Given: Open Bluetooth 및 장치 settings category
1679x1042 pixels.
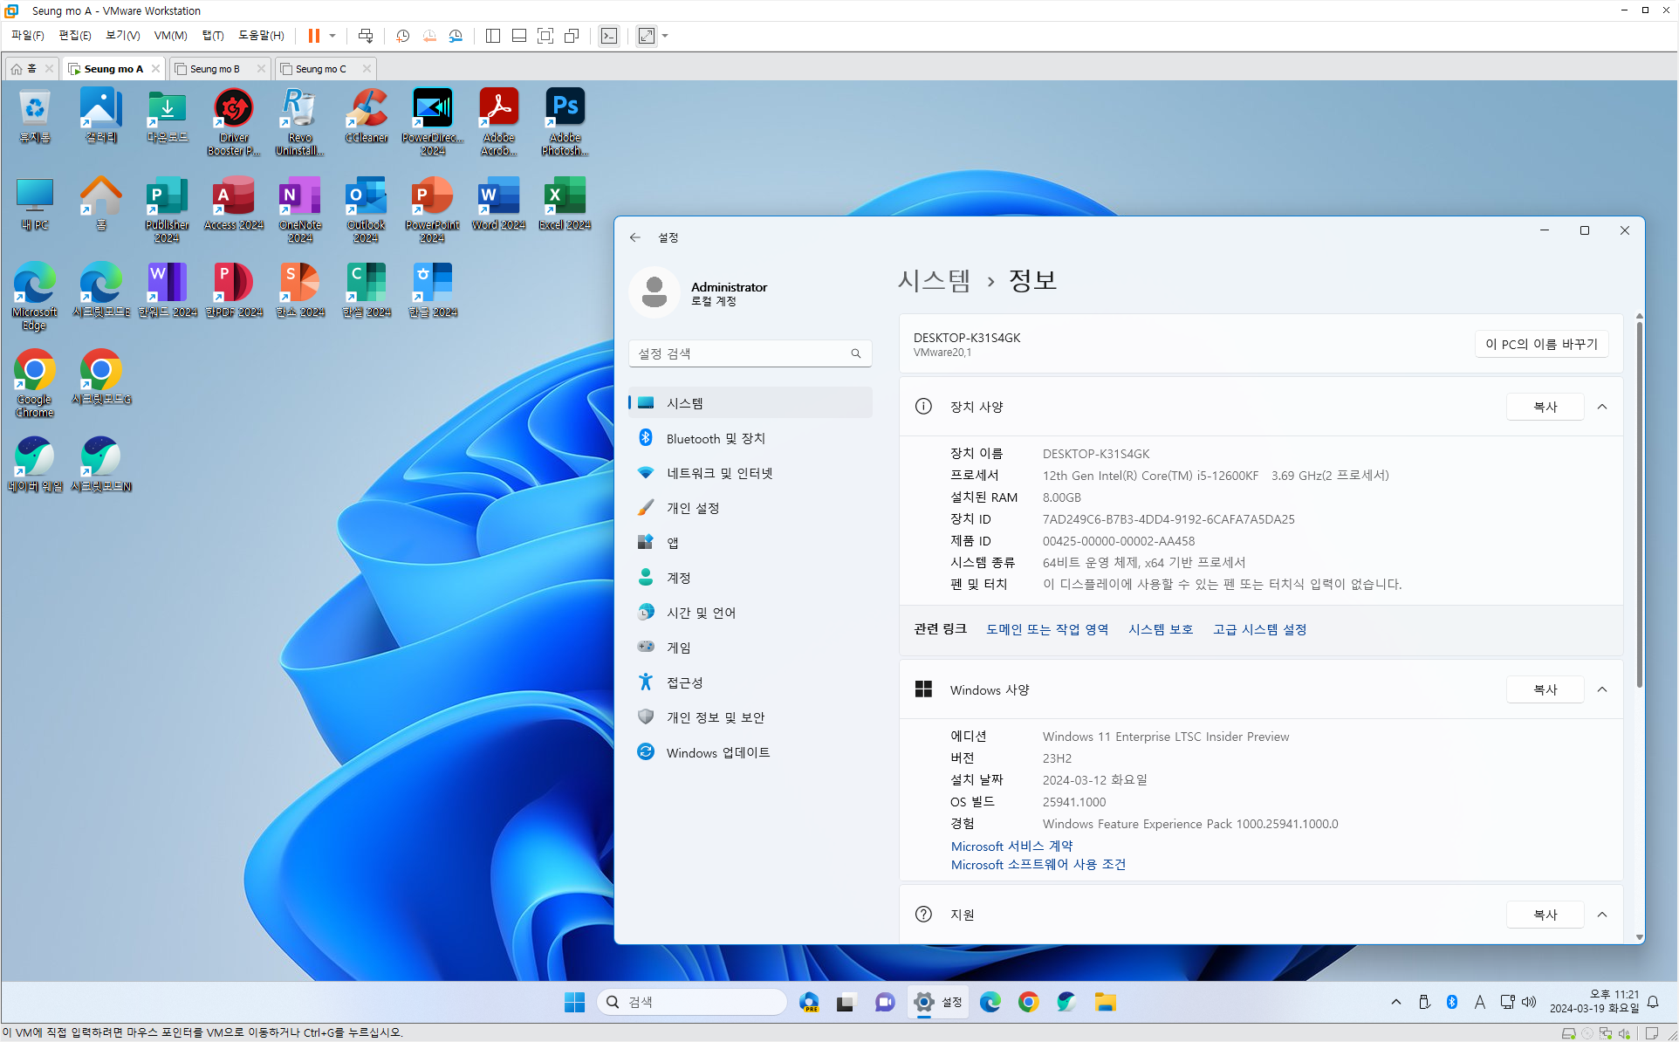Looking at the screenshot, I should pos(716,438).
